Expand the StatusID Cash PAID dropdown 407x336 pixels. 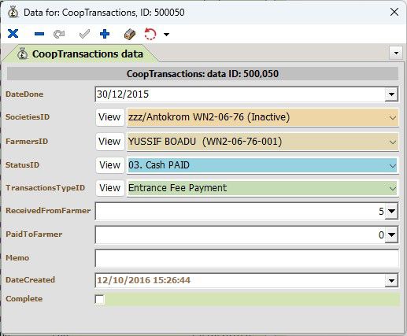coord(393,166)
